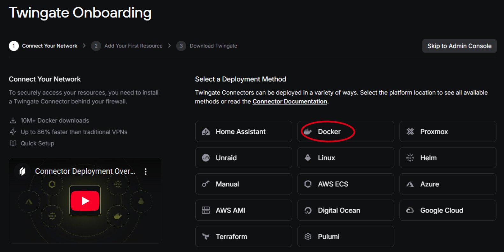Choose Unraid deployment method
Viewport: 504px width, 252px height.
[x=243, y=158]
